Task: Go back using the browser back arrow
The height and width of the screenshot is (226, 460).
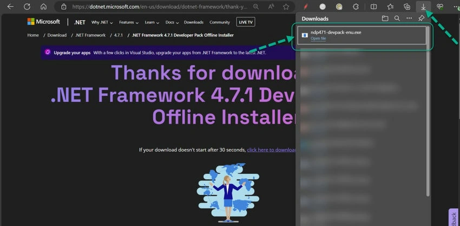Action: click(11, 7)
